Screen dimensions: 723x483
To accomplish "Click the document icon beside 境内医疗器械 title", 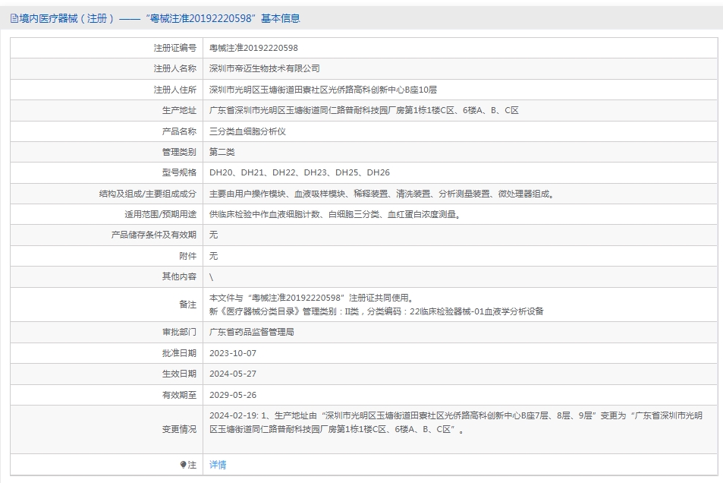I will coord(14,18).
